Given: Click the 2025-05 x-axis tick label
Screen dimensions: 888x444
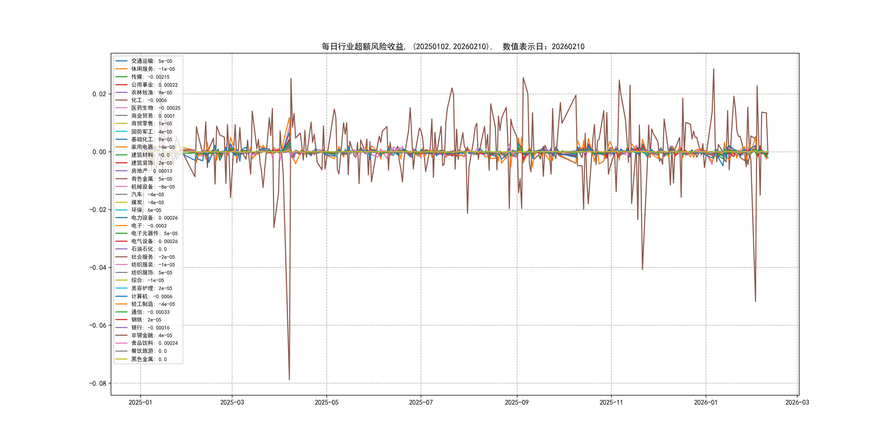Looking at the screenshot, I should pos(326,402).
